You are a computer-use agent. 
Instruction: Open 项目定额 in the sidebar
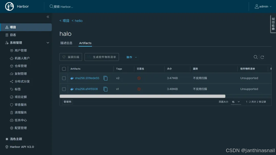21,97
